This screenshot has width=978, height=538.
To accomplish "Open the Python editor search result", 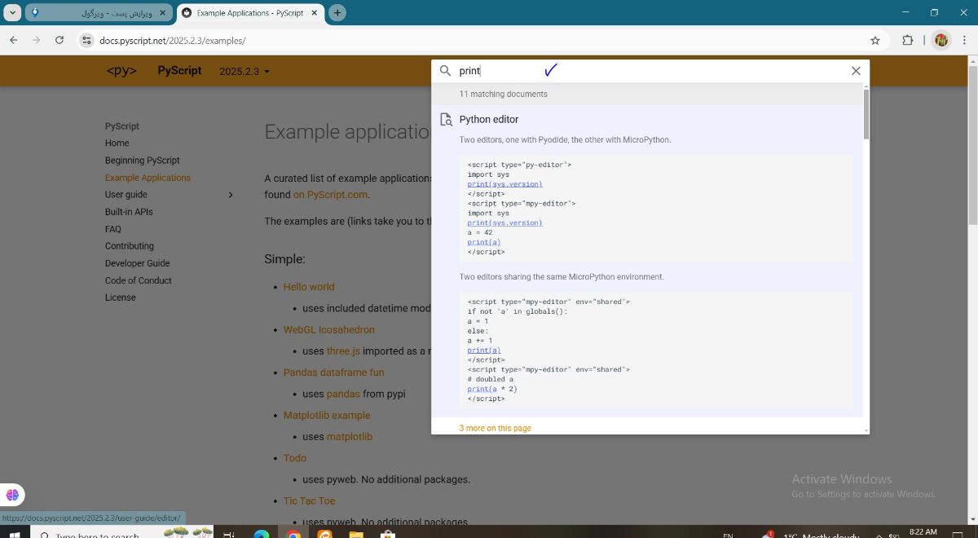I will (x=489, y=120).
